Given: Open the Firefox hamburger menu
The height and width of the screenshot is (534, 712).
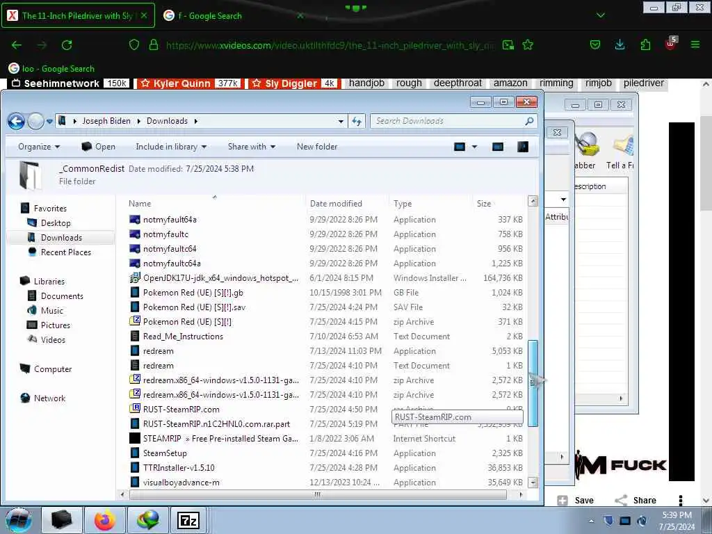Looking at the screenshot, I should pyautogui.click(x=695, y=45).
